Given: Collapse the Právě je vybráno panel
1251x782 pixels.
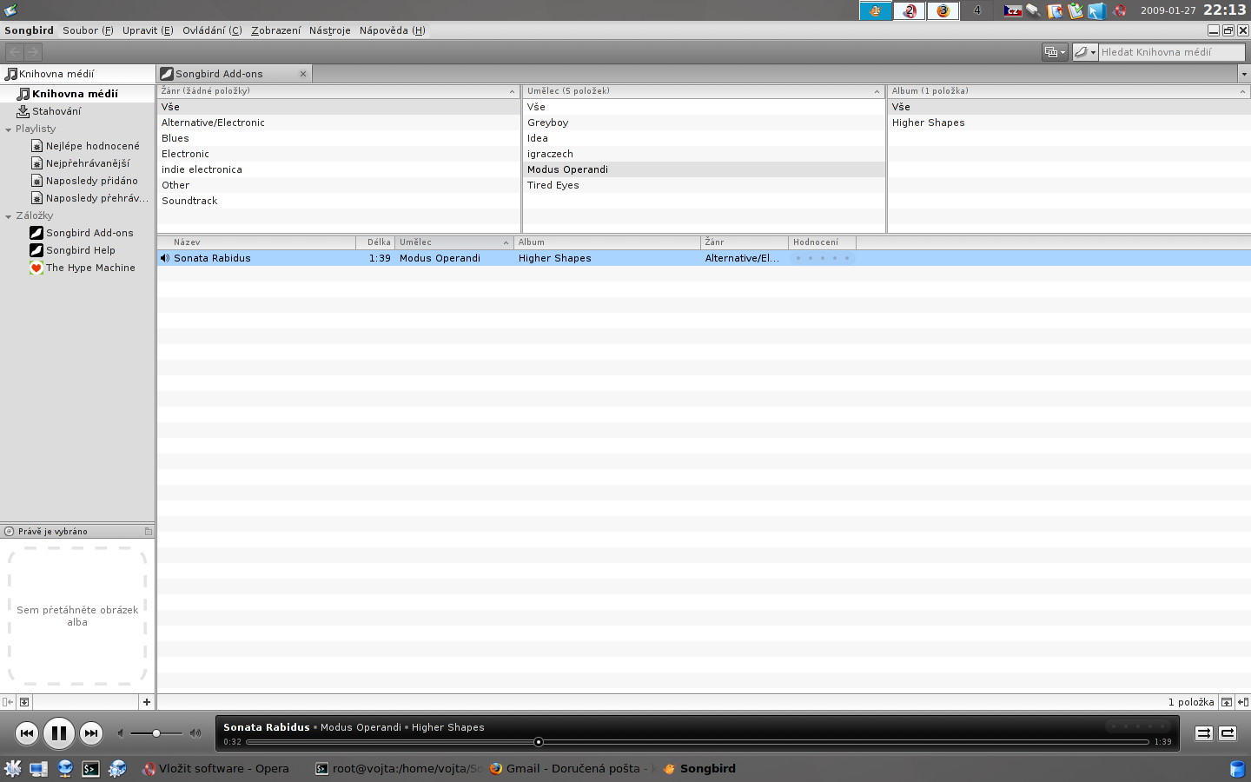Looking at the screenshot, I should (148, 531).
